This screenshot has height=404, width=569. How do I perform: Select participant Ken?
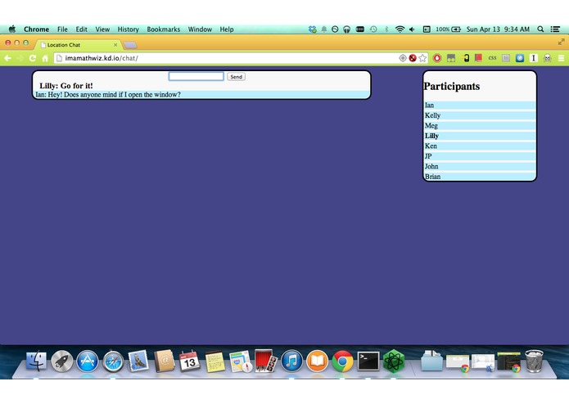pyautogui.click(x=480, y=146)
